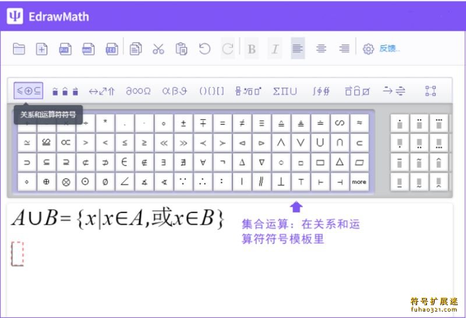Image resolution: width=466 pixels, height=318 pixels.
Task: Export formula as TEX file
Action: 111,49
